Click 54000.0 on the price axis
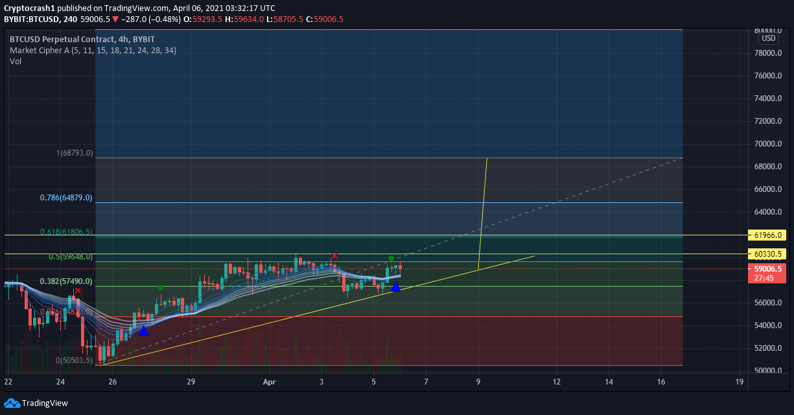The image size is (794, 415). [767, 326]
